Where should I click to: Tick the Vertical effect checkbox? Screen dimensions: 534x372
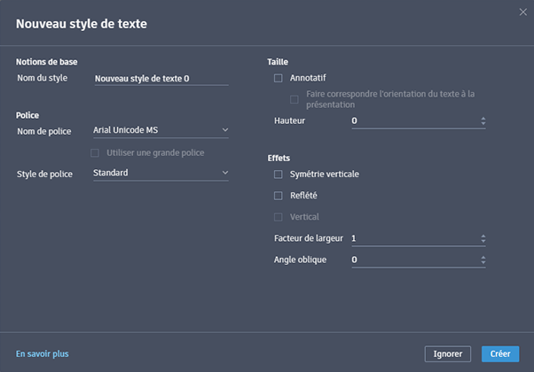click(x=279, y=216)
